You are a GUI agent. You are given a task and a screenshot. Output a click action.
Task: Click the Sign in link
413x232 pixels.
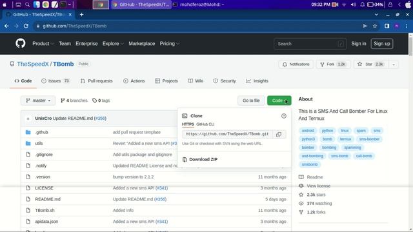pos(359,44)
